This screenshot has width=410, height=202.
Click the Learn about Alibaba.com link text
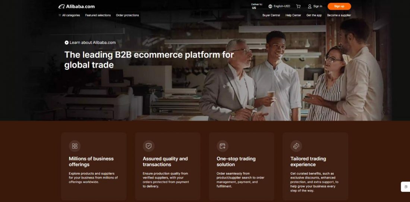coord(92,42)
